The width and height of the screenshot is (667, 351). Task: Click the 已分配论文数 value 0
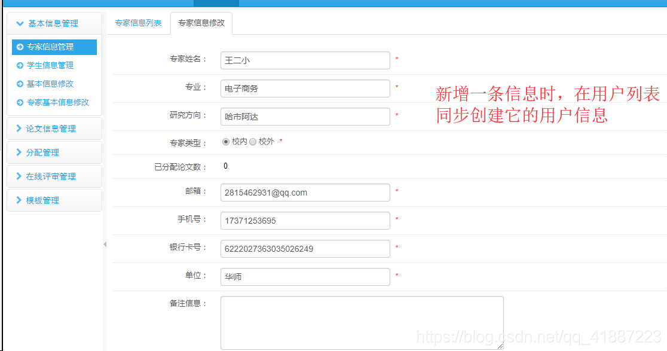225,166
